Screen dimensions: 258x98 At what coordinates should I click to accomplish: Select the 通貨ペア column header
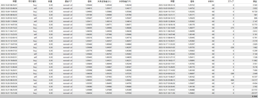(x=63, y=2)
